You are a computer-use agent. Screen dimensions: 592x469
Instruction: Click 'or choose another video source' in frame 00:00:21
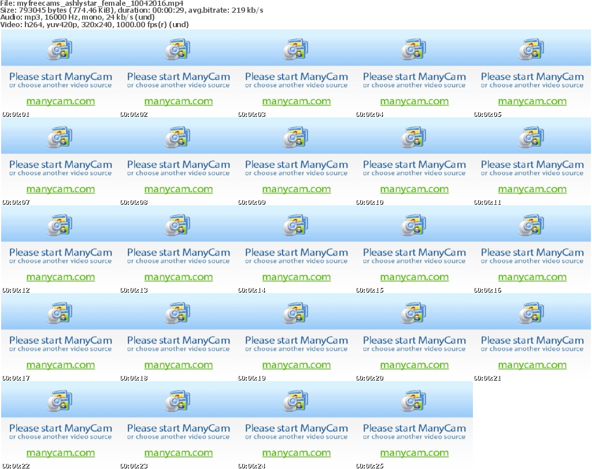pos(532,349)
